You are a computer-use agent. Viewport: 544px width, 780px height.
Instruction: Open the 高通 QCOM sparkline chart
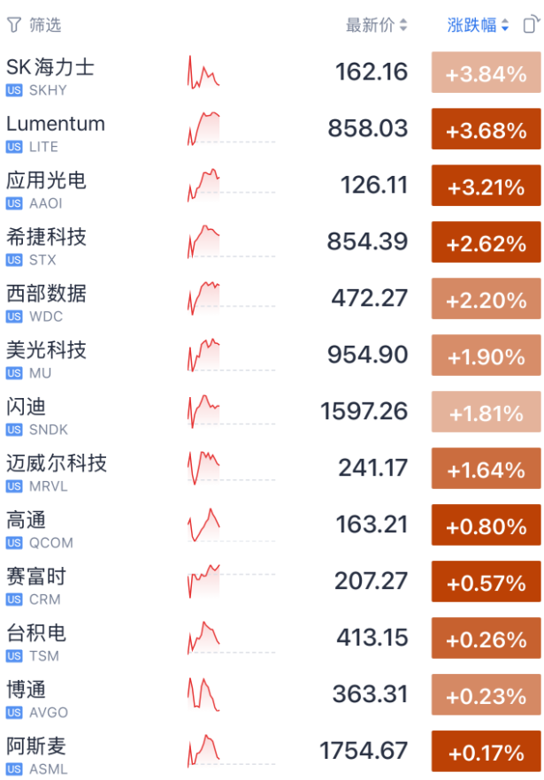point(203,524)
